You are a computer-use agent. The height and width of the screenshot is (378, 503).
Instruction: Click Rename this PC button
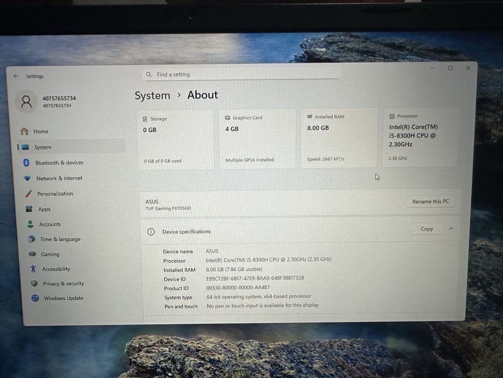431,201
